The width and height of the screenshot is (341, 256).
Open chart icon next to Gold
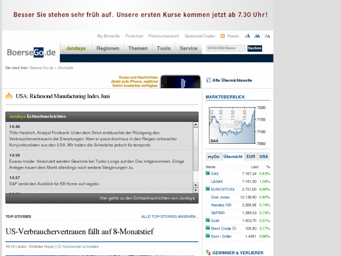(208, 220)
